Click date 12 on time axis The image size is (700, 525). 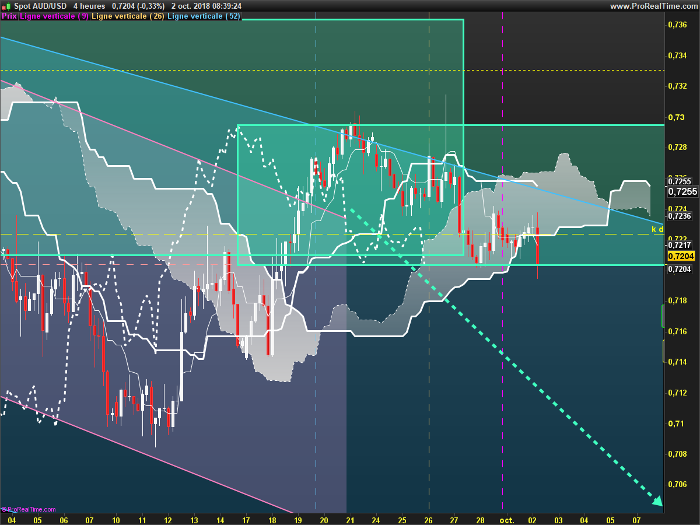[168, 520]
